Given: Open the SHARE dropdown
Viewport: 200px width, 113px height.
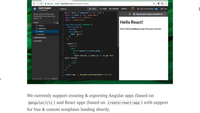Looking at the screenshot, I should (125, 9).
